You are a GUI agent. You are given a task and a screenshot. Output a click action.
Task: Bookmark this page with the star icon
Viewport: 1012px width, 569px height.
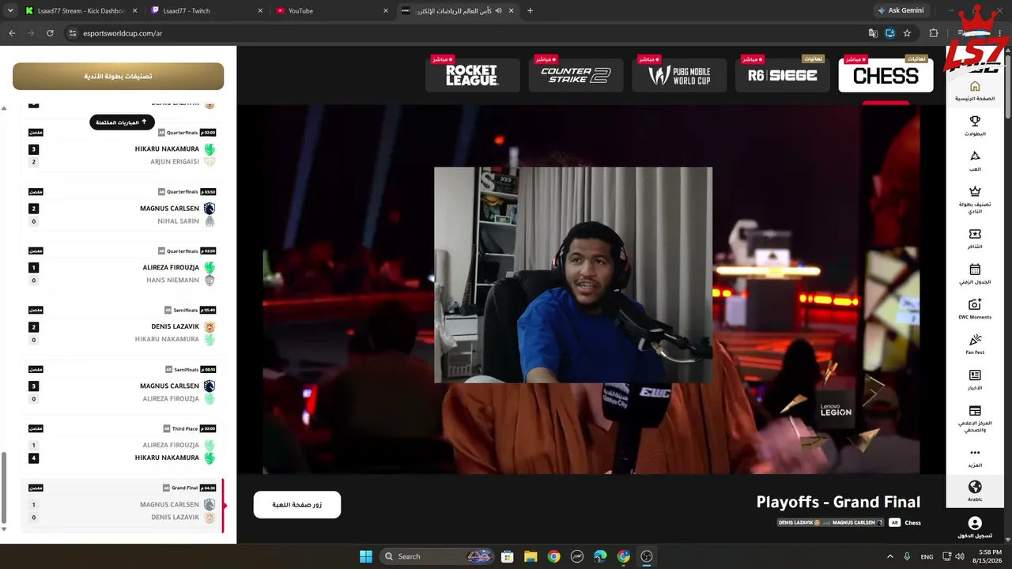coord(907,33)
